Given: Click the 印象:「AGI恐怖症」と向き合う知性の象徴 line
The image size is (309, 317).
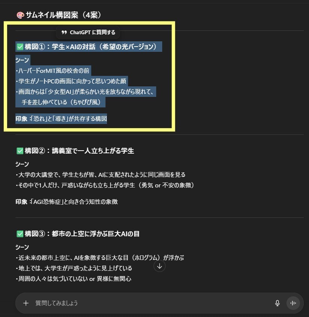Looking at the screenshot, I should 67,202.
